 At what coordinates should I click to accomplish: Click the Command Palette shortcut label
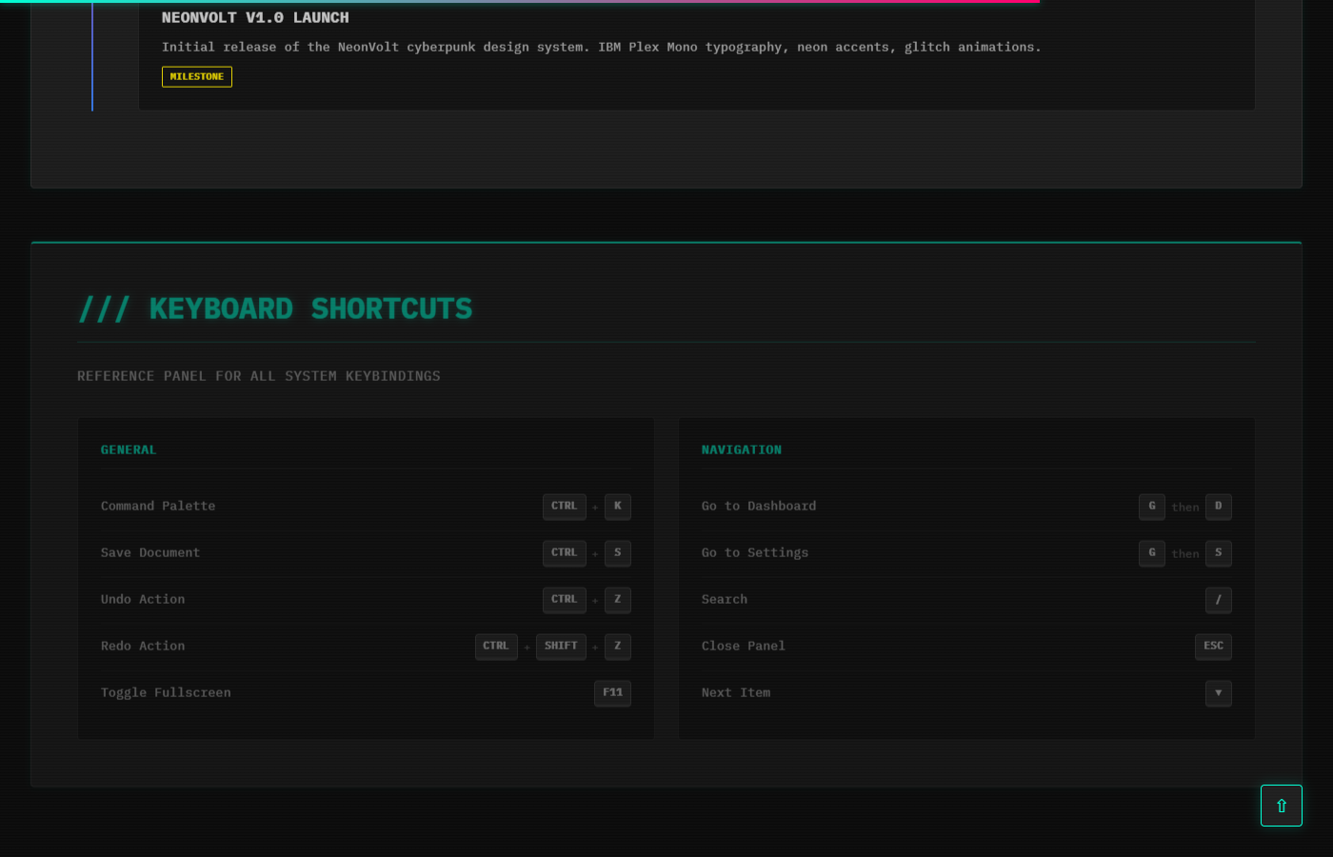point(158,507)
